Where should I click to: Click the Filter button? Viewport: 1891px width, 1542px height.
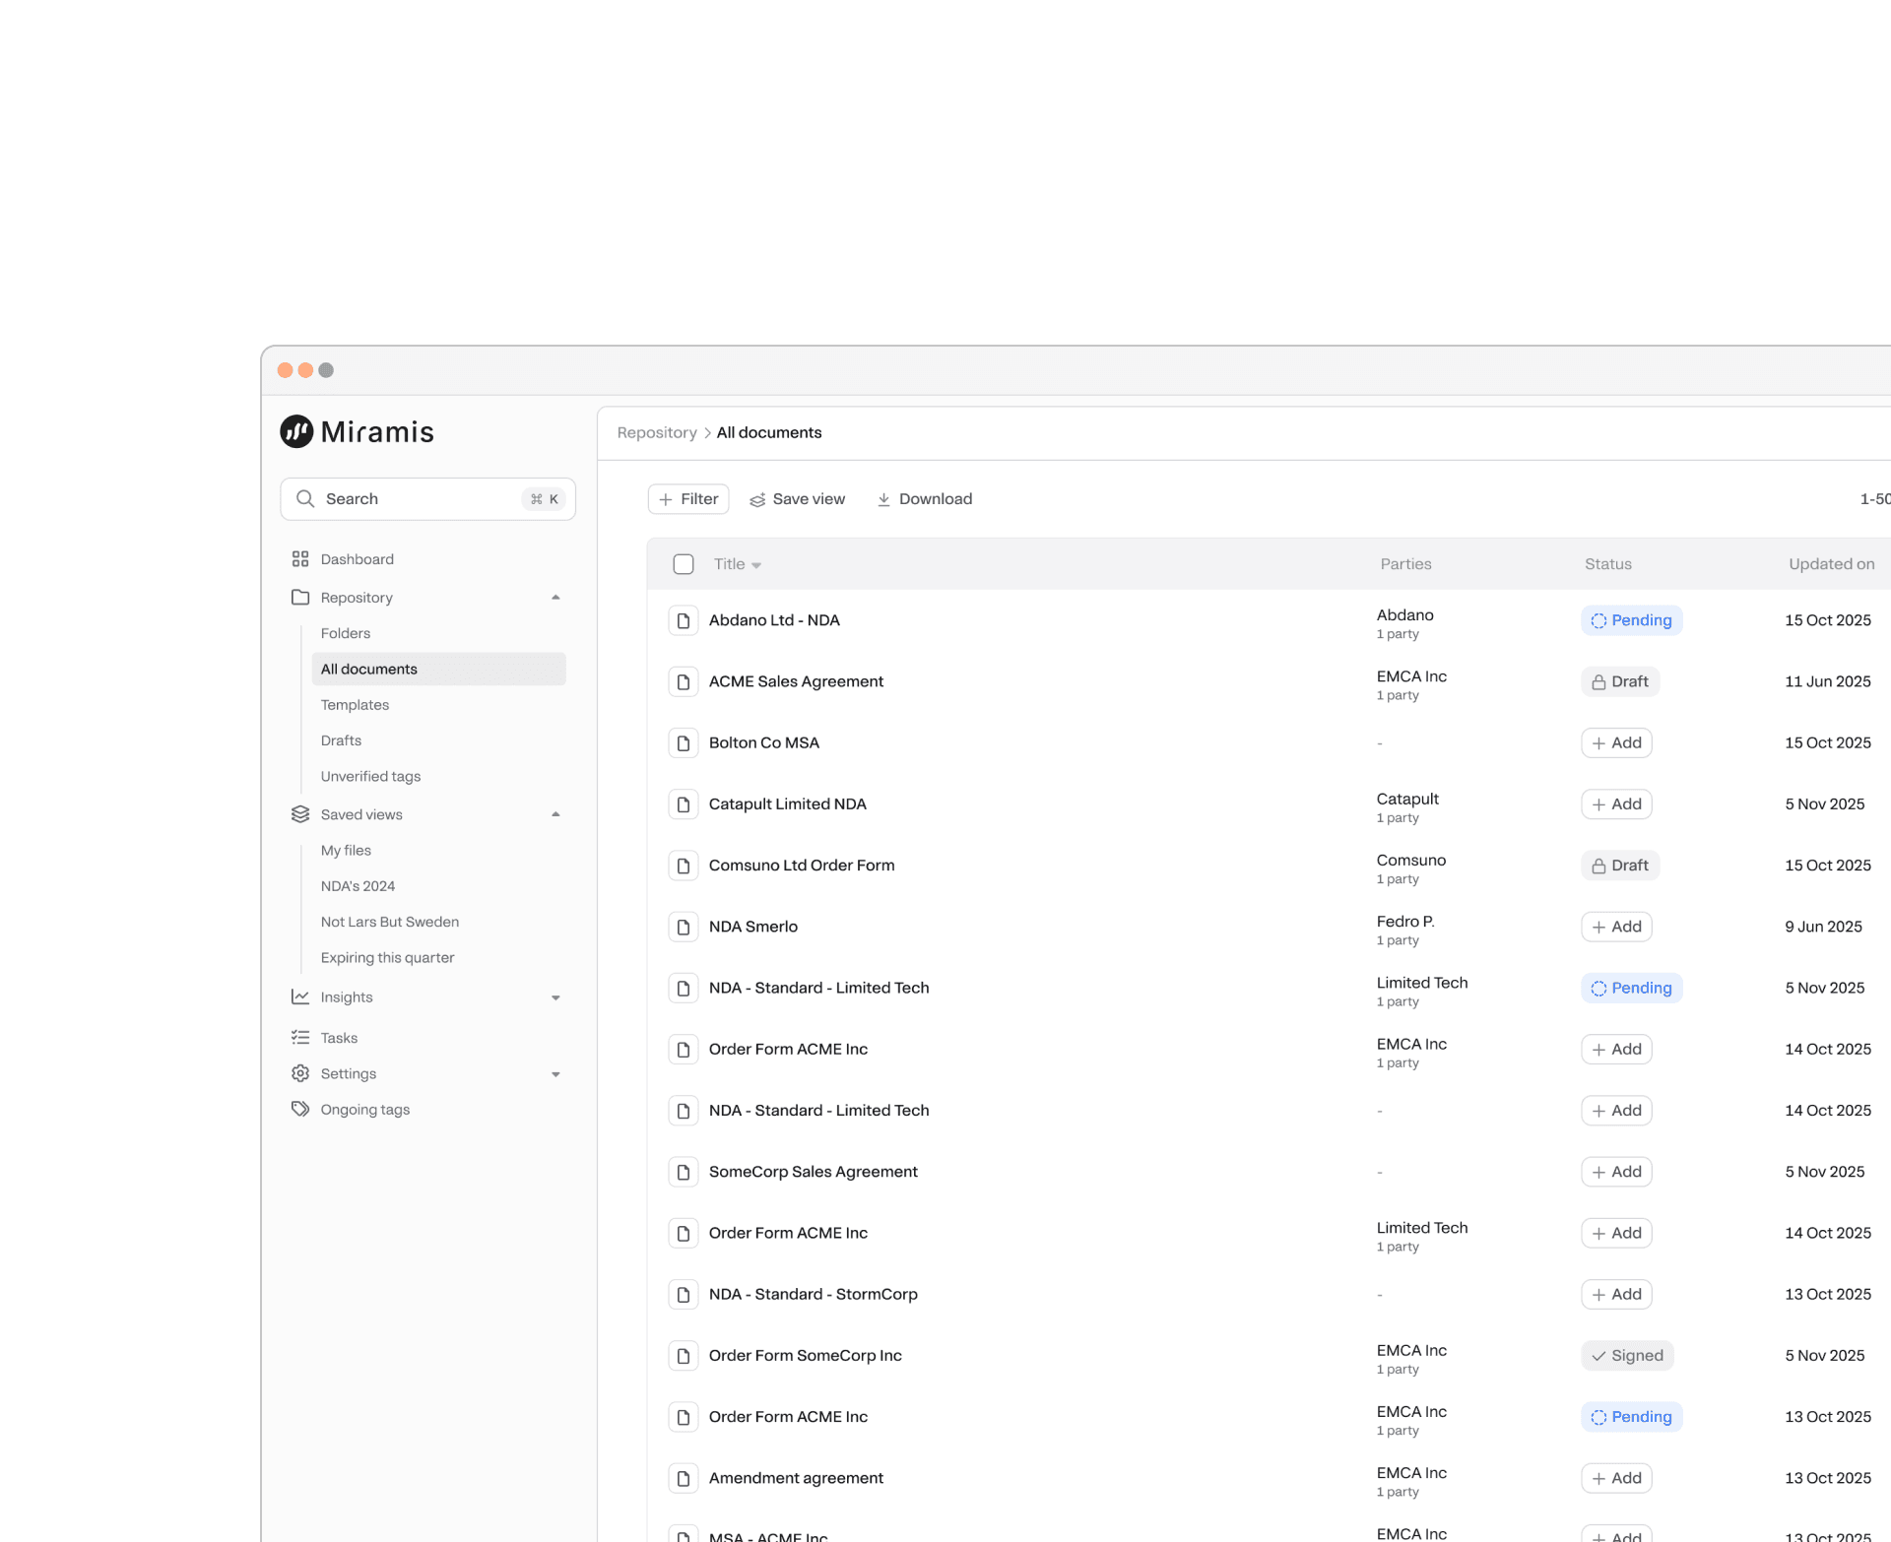(x=688, y=499)
